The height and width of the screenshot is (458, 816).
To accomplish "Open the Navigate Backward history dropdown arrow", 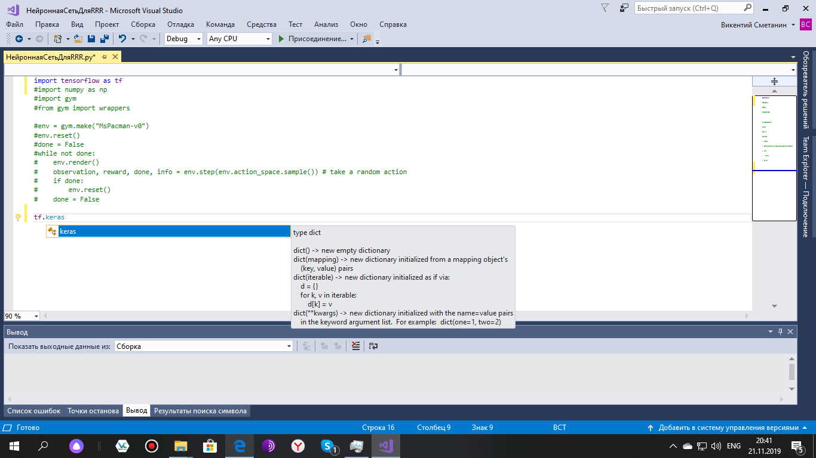I will click(29, 39).
